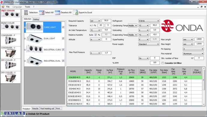
Task: Click the Required Capacity value field
Action: (x=106, y=21)
